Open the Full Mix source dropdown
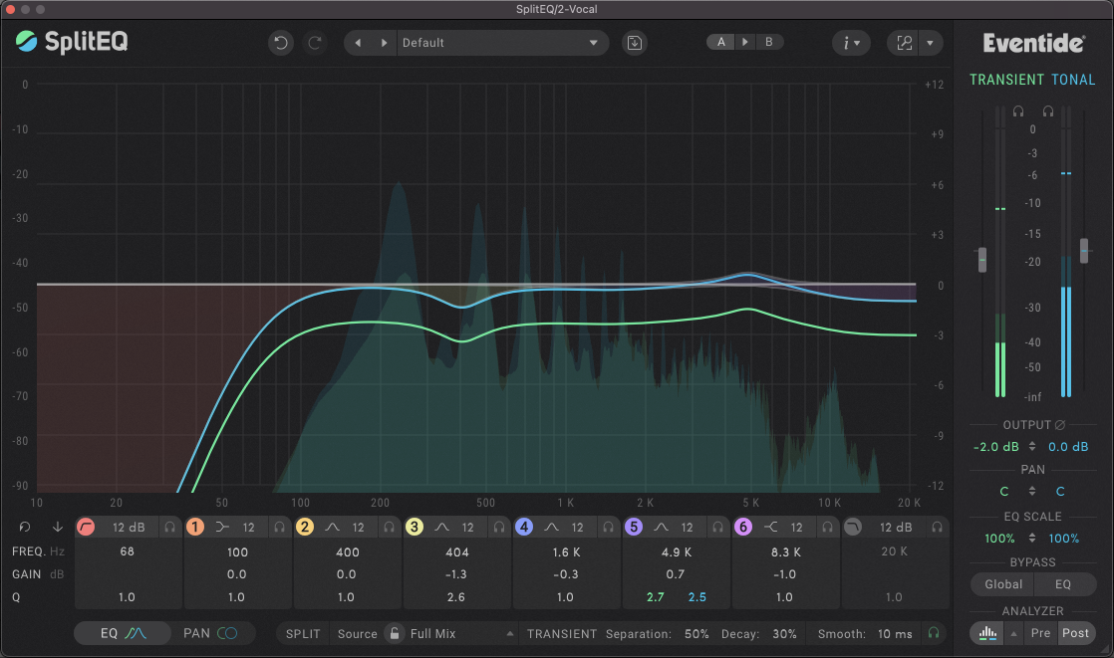The image size is (1114, 658). click(460, 634)
